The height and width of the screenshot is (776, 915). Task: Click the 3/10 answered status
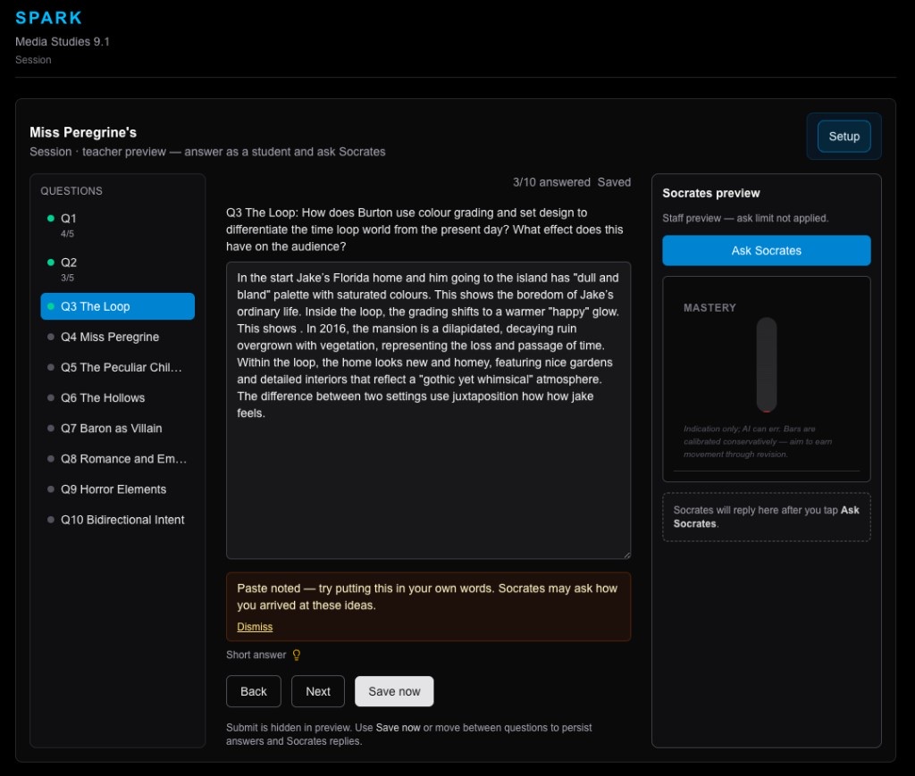[x=551, y=182]
